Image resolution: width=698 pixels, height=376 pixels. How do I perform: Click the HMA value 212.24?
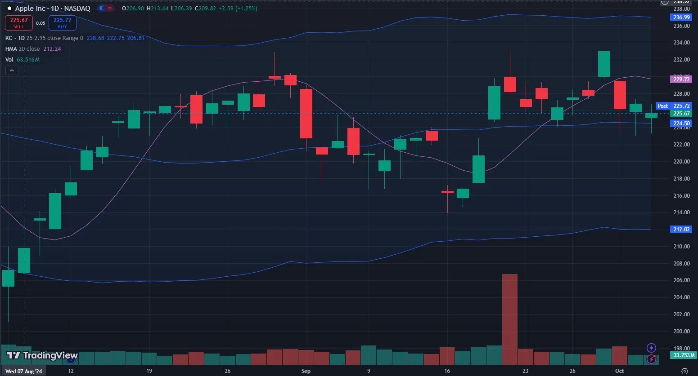tap(52, 49)
